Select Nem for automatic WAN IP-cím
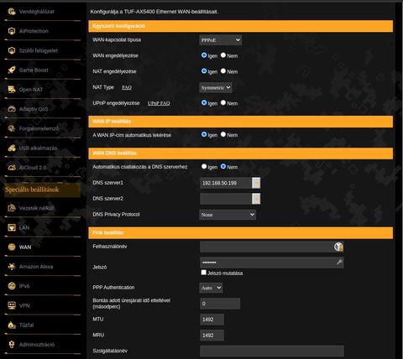Viewport: 403px width, 359px height. click(x=223, y=134)
